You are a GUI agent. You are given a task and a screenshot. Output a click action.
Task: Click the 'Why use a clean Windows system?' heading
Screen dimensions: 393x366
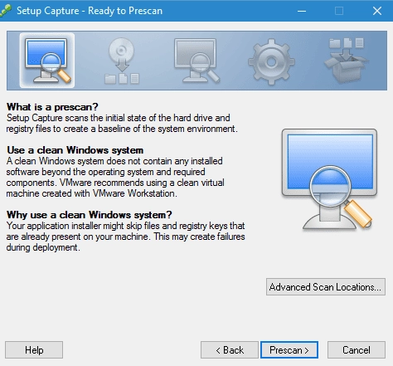89,215
